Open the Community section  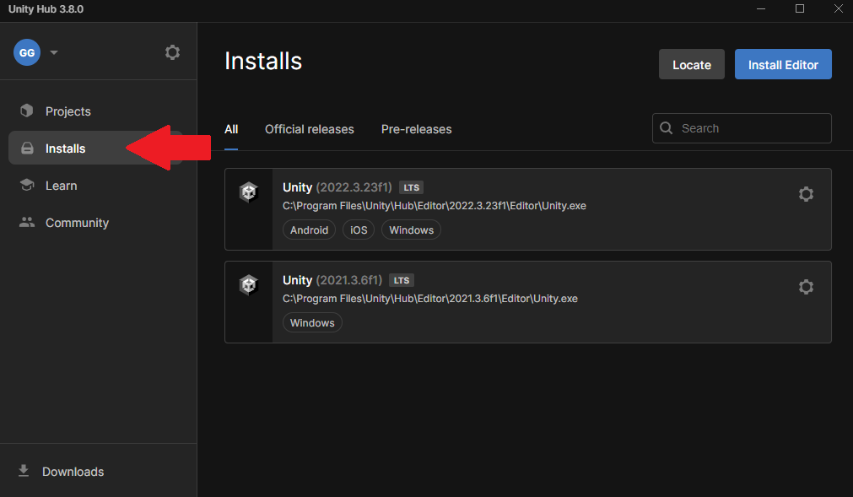click(x=77, y=223)
